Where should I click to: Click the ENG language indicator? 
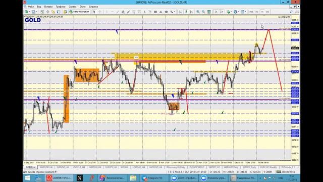pos(281,177)
